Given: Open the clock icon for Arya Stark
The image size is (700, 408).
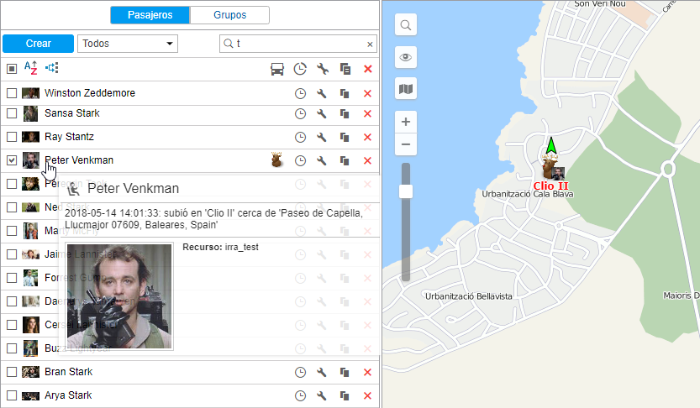Looking at the screenshot, I should click(301, 396).
